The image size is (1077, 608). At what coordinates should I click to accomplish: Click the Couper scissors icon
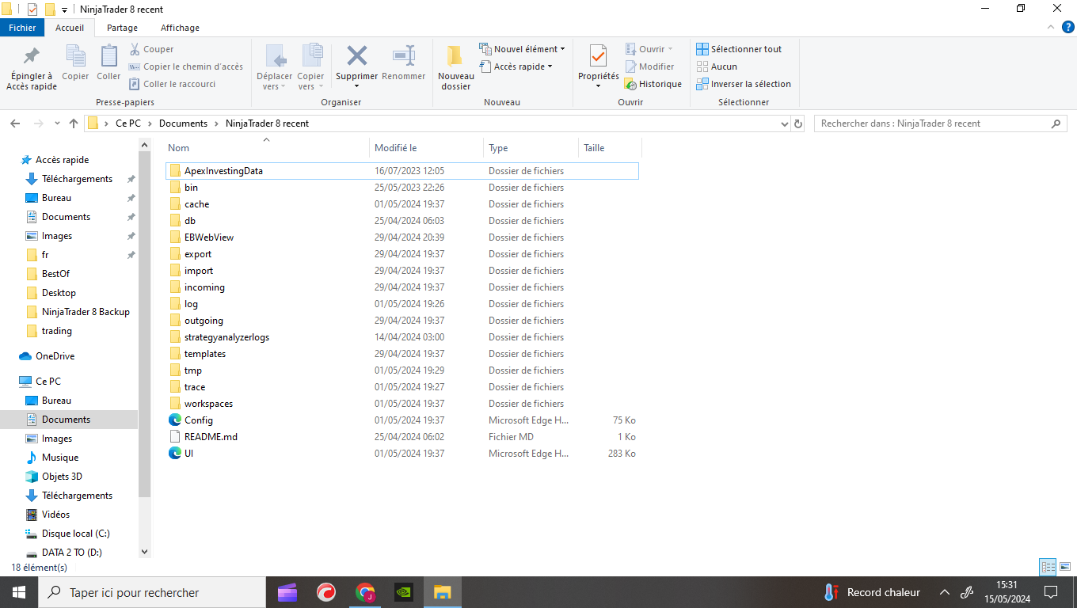tap(135, 49)
